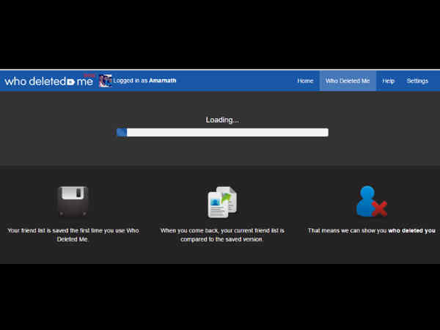Click the deleted user red X icon
The width and height of the screenshot is (440, 330).
pyautogui.click(x=371, y=201)
